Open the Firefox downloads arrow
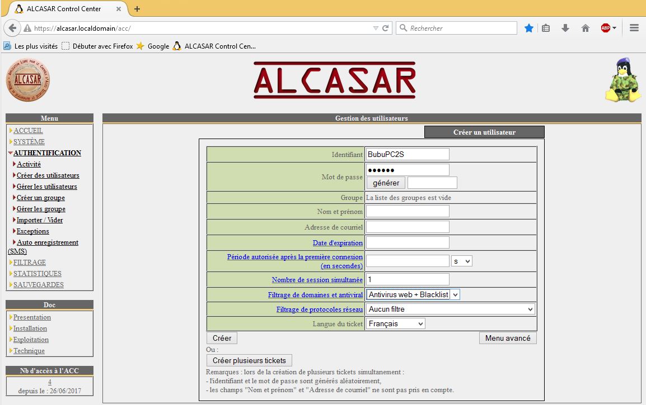Viewport: 646px width, 405px height. point(565,28)
